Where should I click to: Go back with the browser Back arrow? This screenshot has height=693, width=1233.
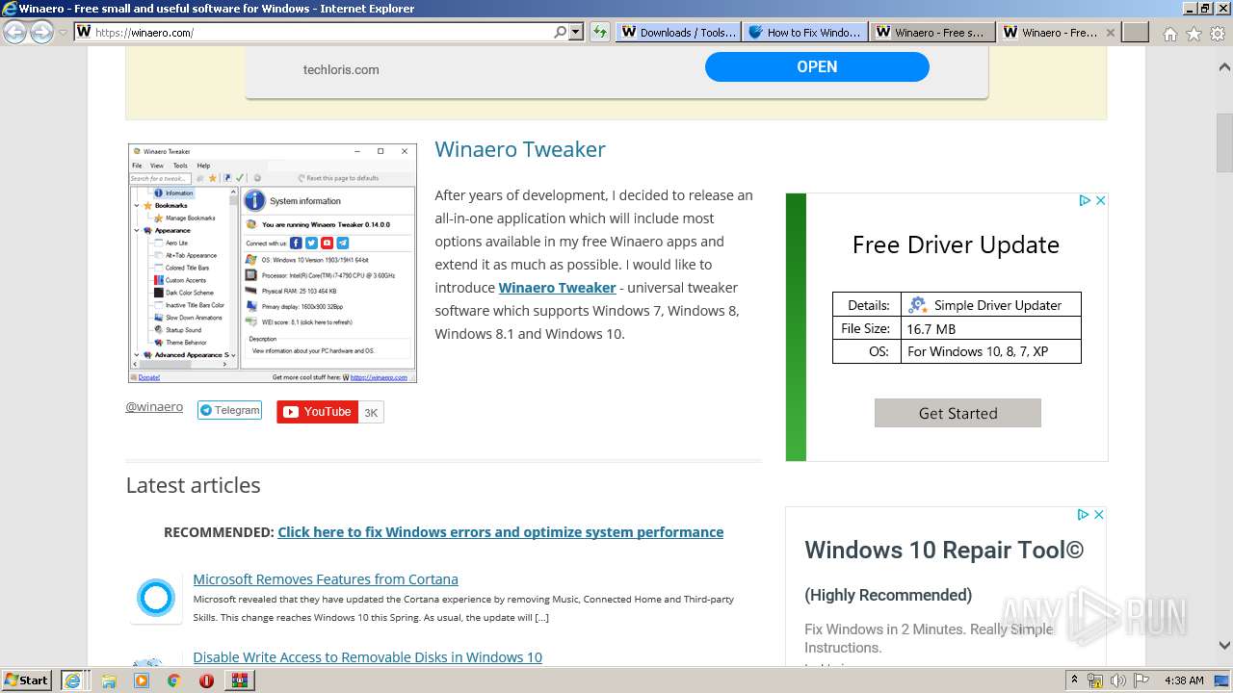(15, 32)
